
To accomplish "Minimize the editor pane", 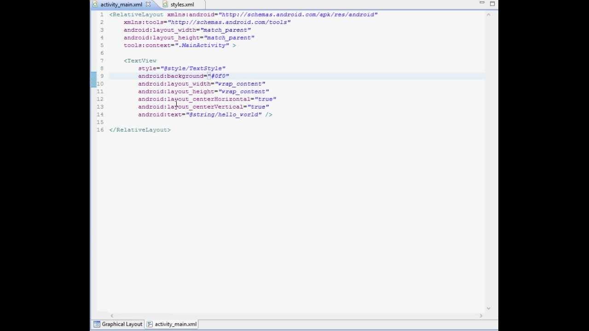I will pyautogui.click(x=482, y=4).
